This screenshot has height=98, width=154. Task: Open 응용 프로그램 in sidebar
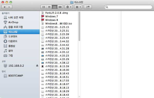point(20,27)
